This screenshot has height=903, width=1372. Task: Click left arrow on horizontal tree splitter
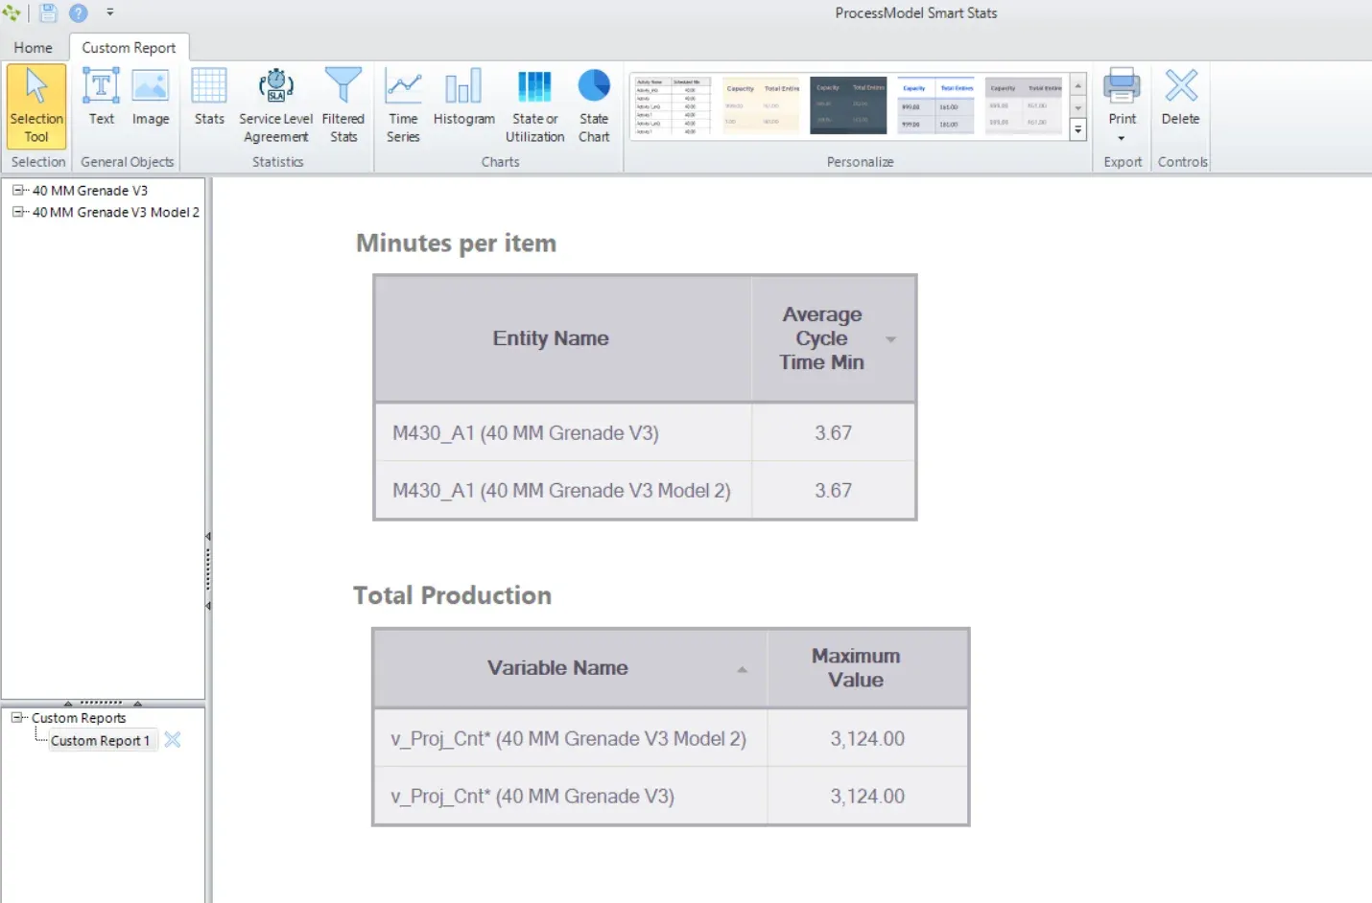[67, 703]
